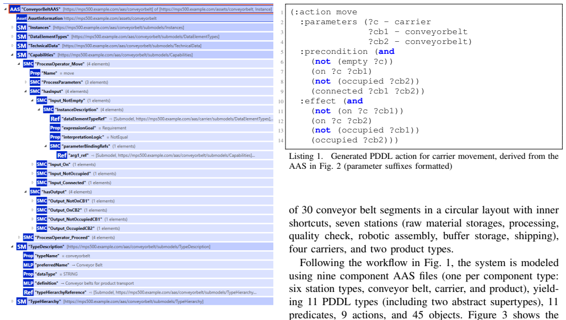The width and height of the screenshot is (566, 320).
Task: Collapse the hasOutput collection
Action: (26, 192)
